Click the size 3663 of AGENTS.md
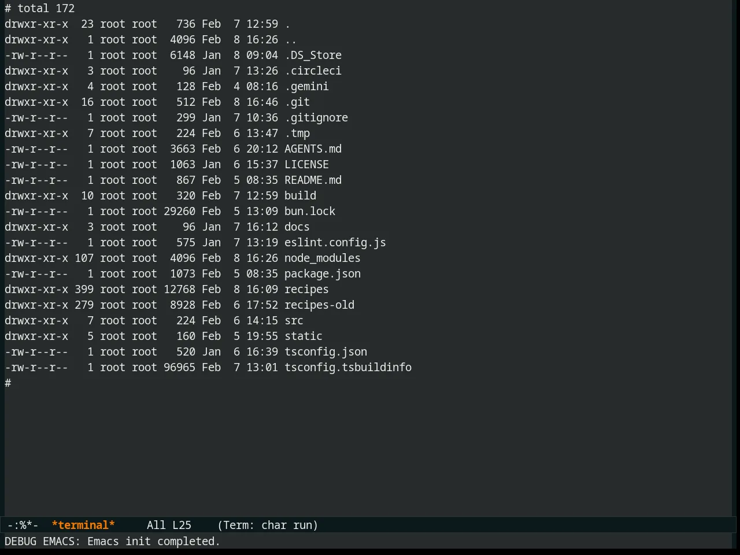The height and width of the screenshot is (555, 740). pos(183,149)
